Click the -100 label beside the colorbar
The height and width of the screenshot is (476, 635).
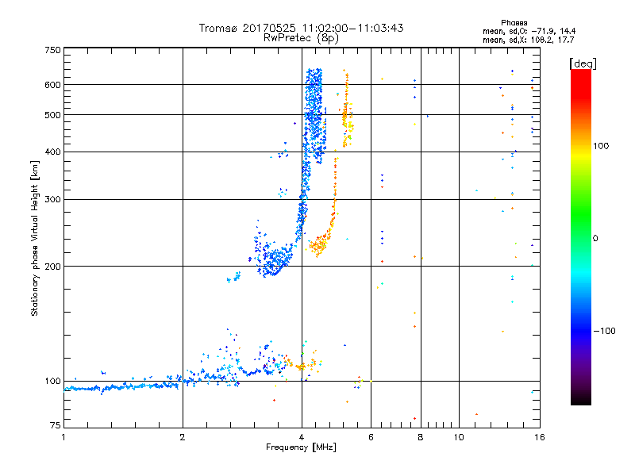[603, 331]
